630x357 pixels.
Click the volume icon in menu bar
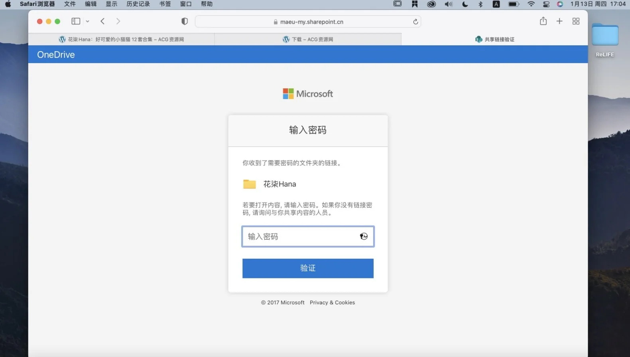[x=449, y=4]
